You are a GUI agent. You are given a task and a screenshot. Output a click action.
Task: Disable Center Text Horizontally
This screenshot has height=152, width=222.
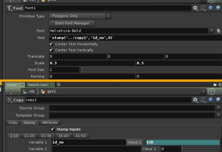[x=51, y=44]
